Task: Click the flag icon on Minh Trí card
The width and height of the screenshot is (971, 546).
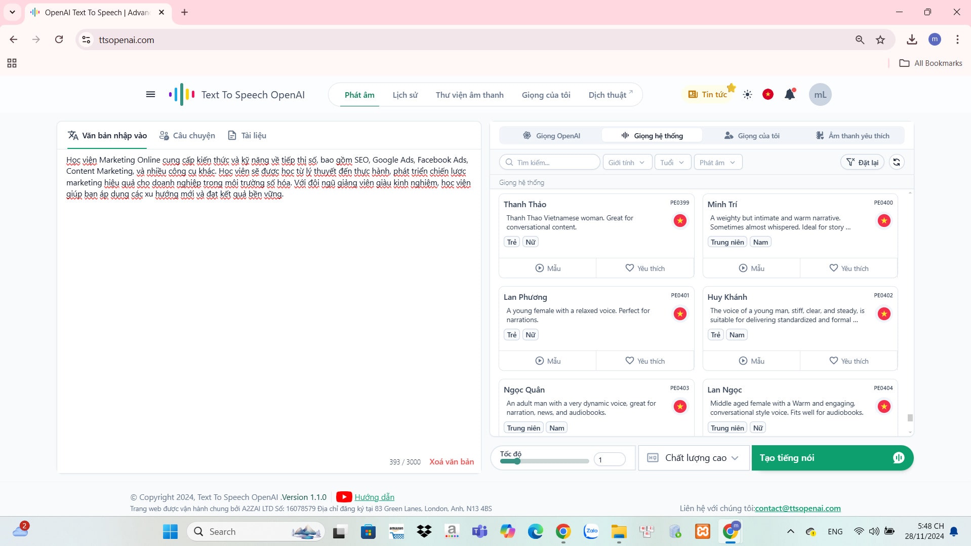Action: [x=884, y=221]
